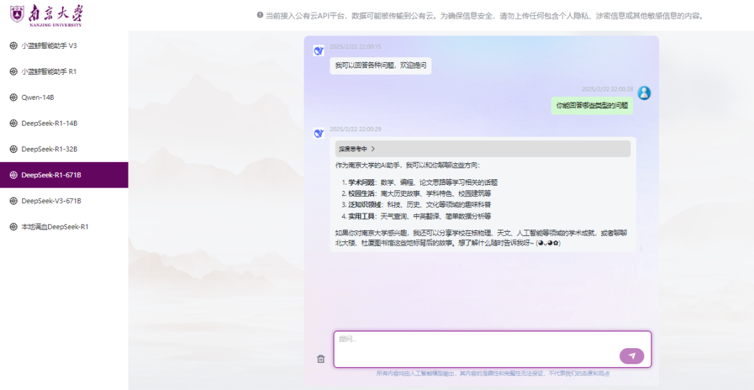Select the active DeepSeek-R1-671B entry
The width and height of the screenshot is (754, 390).
pos(64,175)
